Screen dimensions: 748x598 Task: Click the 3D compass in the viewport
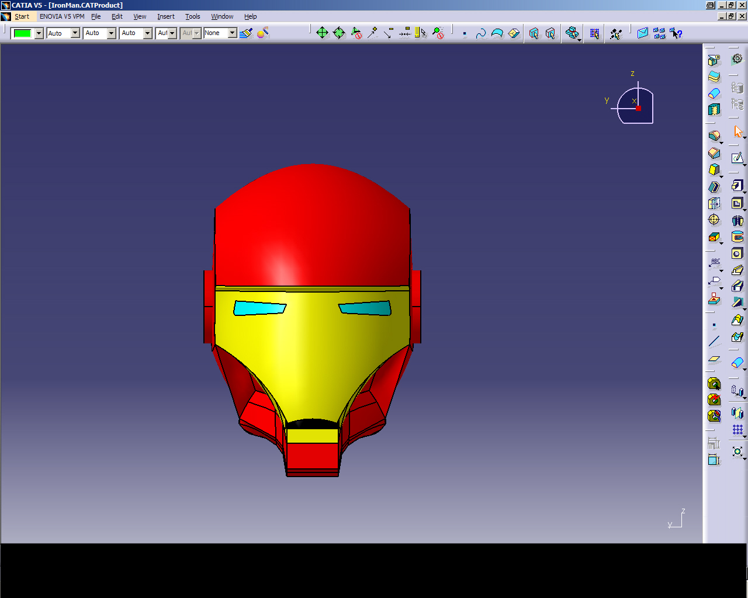tap(636, 105)
